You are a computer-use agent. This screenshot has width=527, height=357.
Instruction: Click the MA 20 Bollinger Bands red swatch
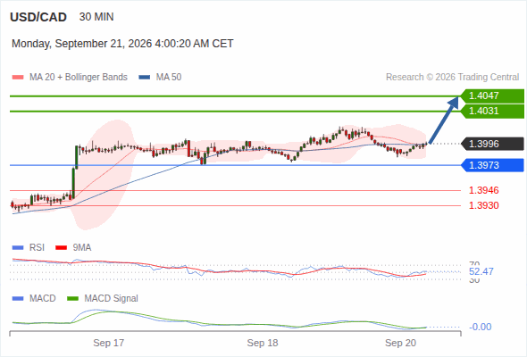pos(18,78)
